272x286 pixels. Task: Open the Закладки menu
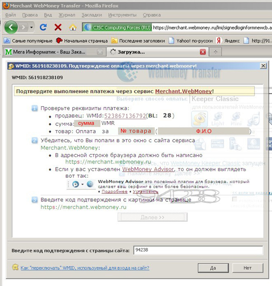click(x=92, y=15)
